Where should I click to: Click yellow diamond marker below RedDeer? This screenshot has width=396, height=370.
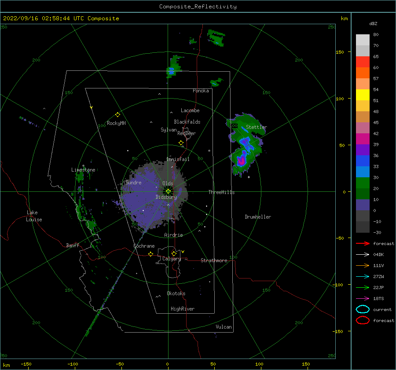point(181,143)
